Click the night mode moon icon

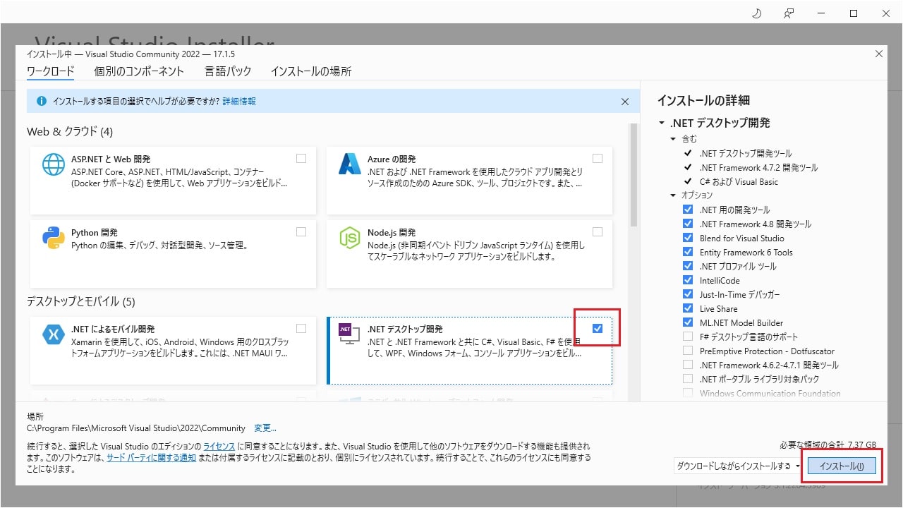[x=758, y=13]
